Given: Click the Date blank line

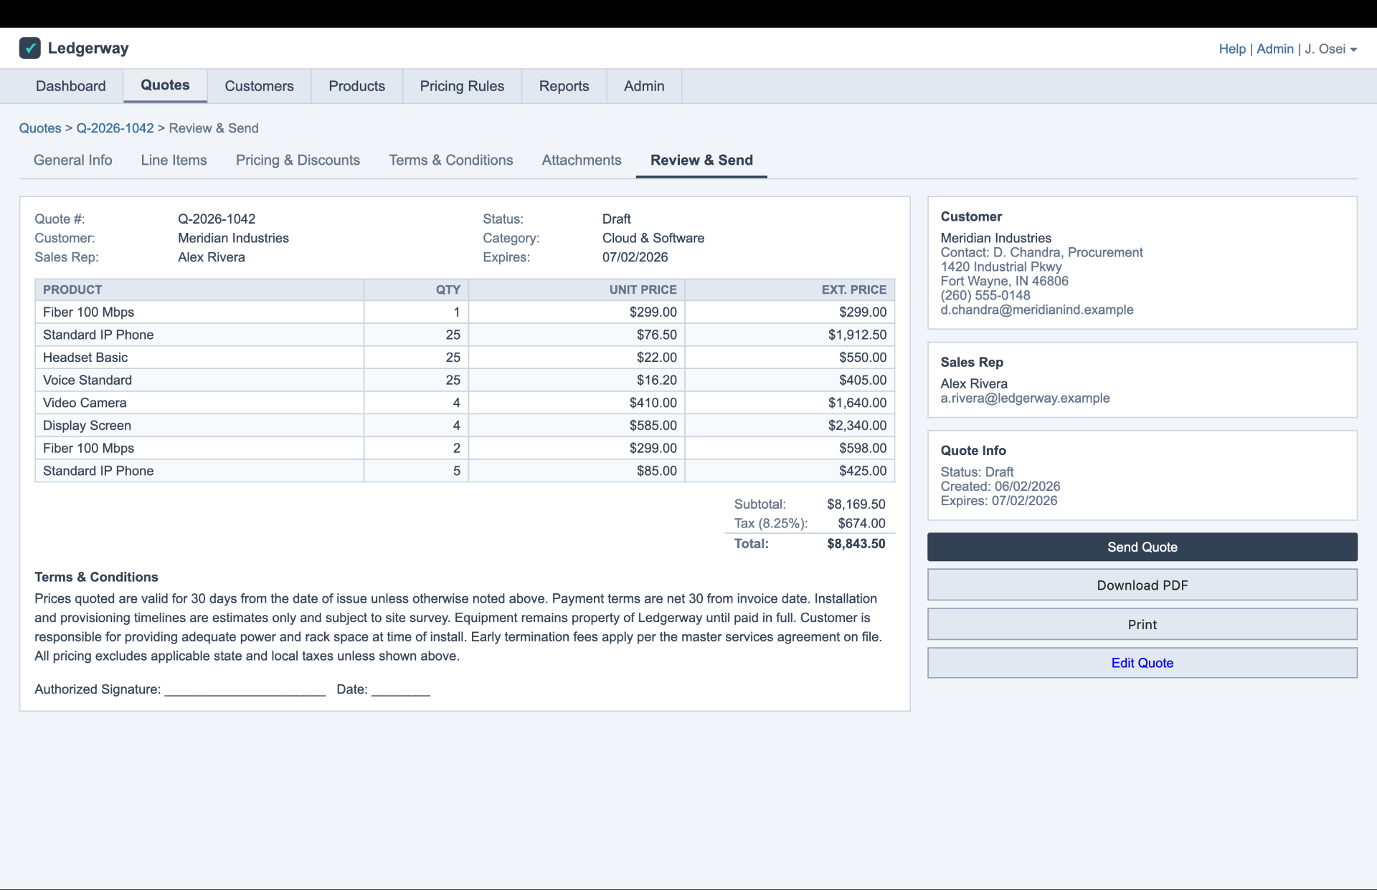Looking at the screenshot, I should [x=401, y=690].
